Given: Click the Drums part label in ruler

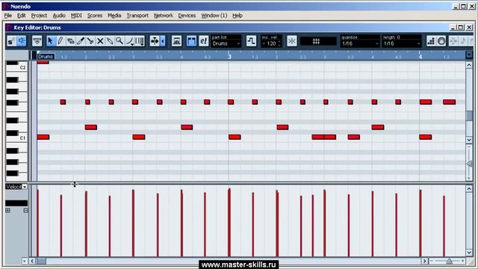Looking at the screenshot, I should pyautogui.click(x=46, y=57).
